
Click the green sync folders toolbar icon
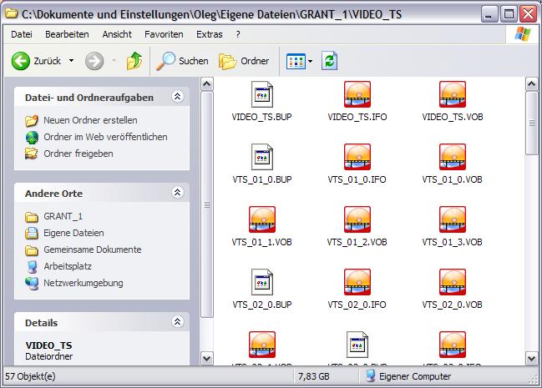click(x=329, y=61)
